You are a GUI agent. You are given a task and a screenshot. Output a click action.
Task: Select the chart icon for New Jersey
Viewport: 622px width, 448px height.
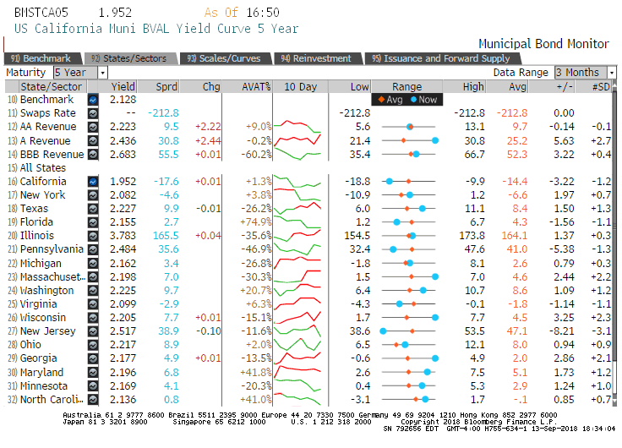tap(93, 331)
